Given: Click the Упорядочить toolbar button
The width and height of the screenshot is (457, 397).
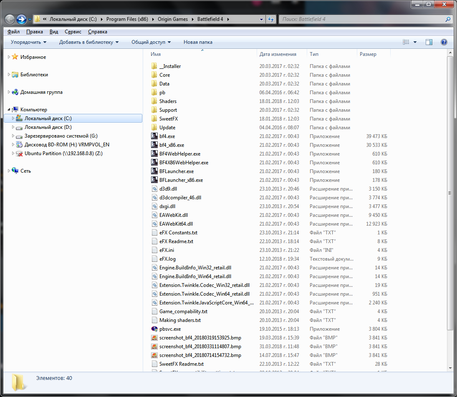Looking at the screenshot, I should click(x=28, y=42).
